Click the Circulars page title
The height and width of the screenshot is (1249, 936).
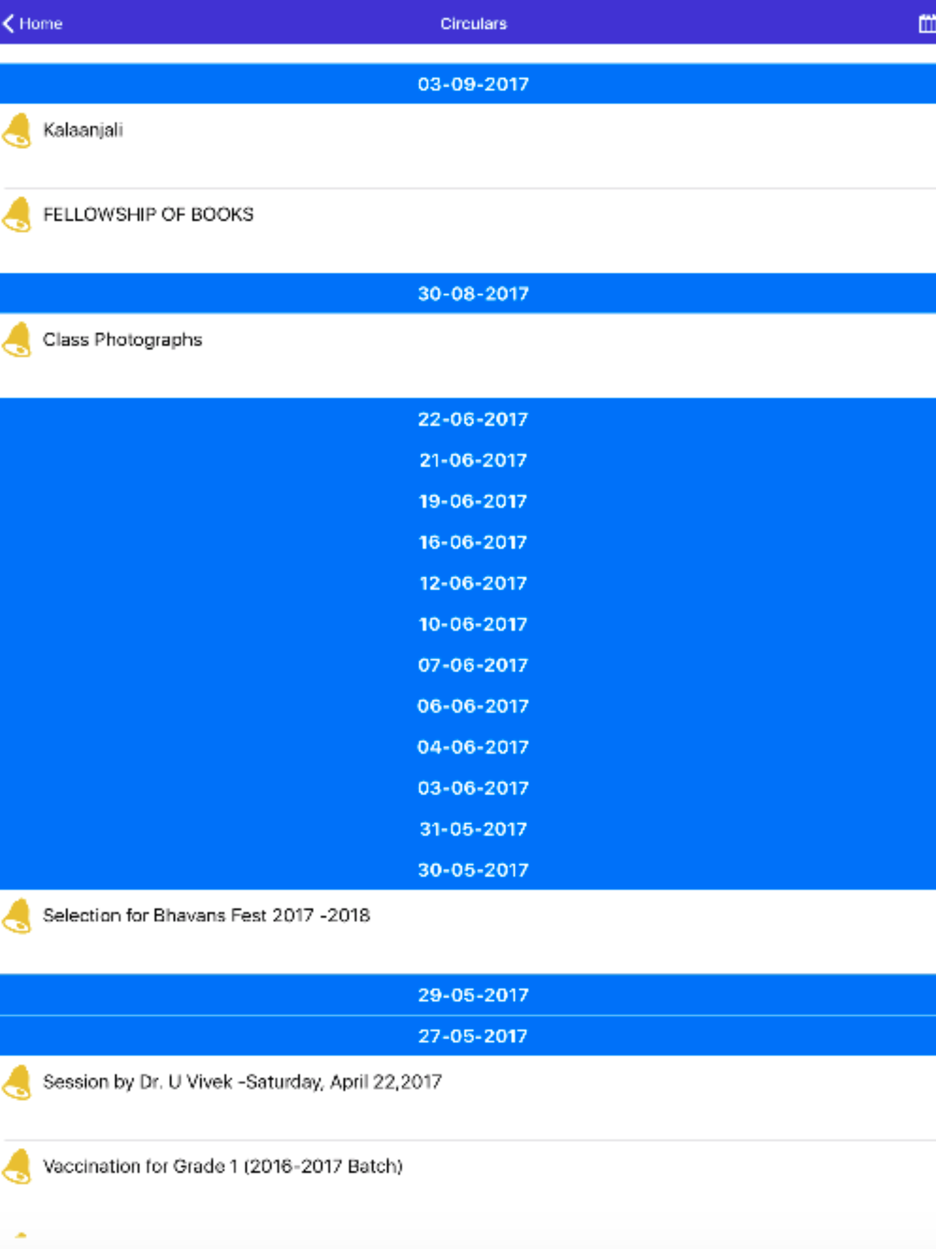(473, 24)
